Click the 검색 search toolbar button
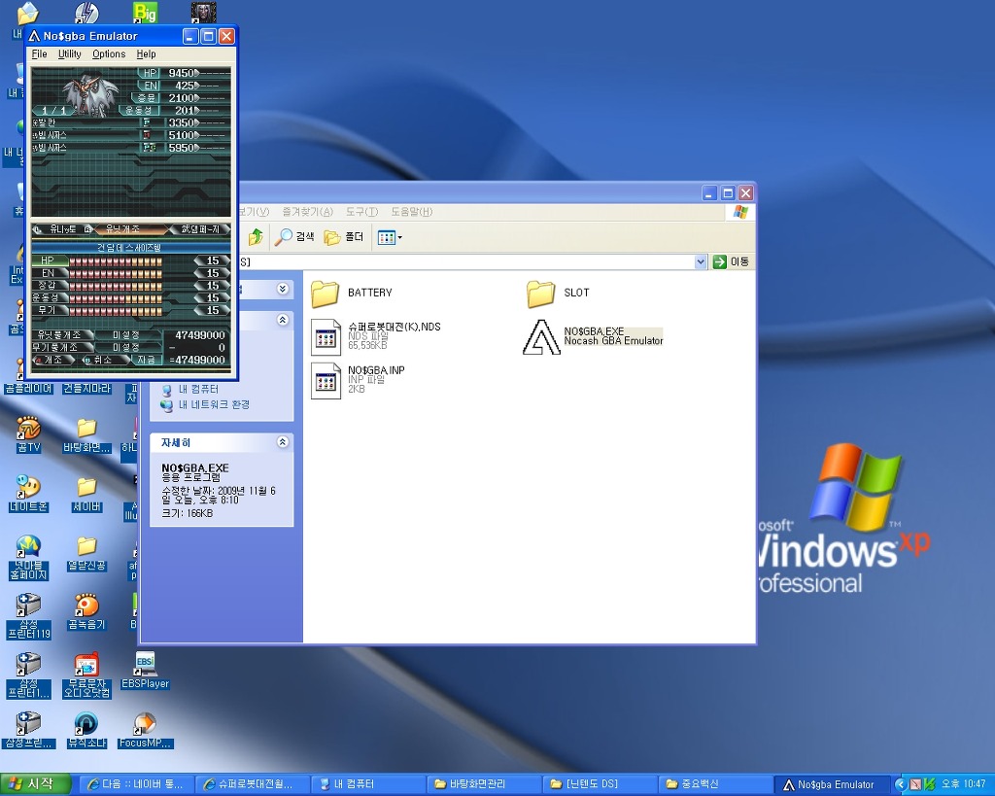 pos(295,237)
